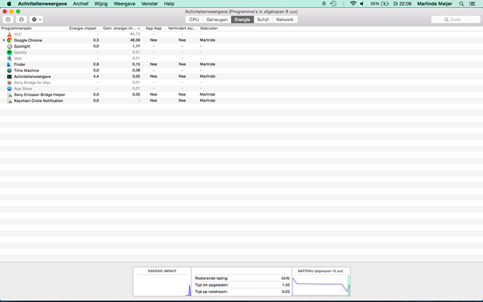Select the Time Machine process icon
The height and width of the screenshot is (302, 483).
[x=9, y=71]
